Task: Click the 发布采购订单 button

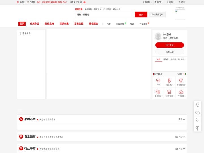Action: (x=157, y=14)
